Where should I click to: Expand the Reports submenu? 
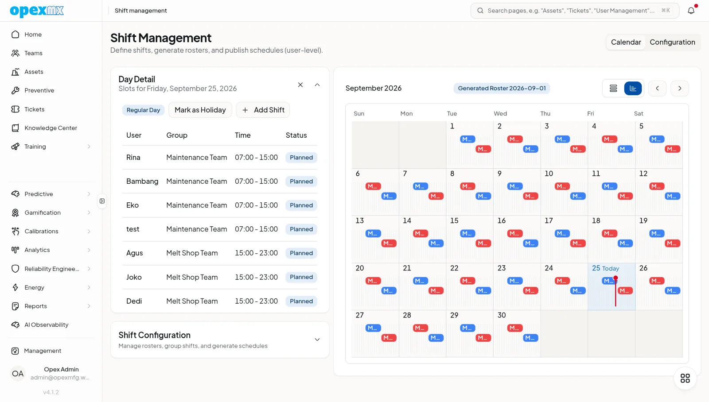pyautogui.click(x=89, y=306)
